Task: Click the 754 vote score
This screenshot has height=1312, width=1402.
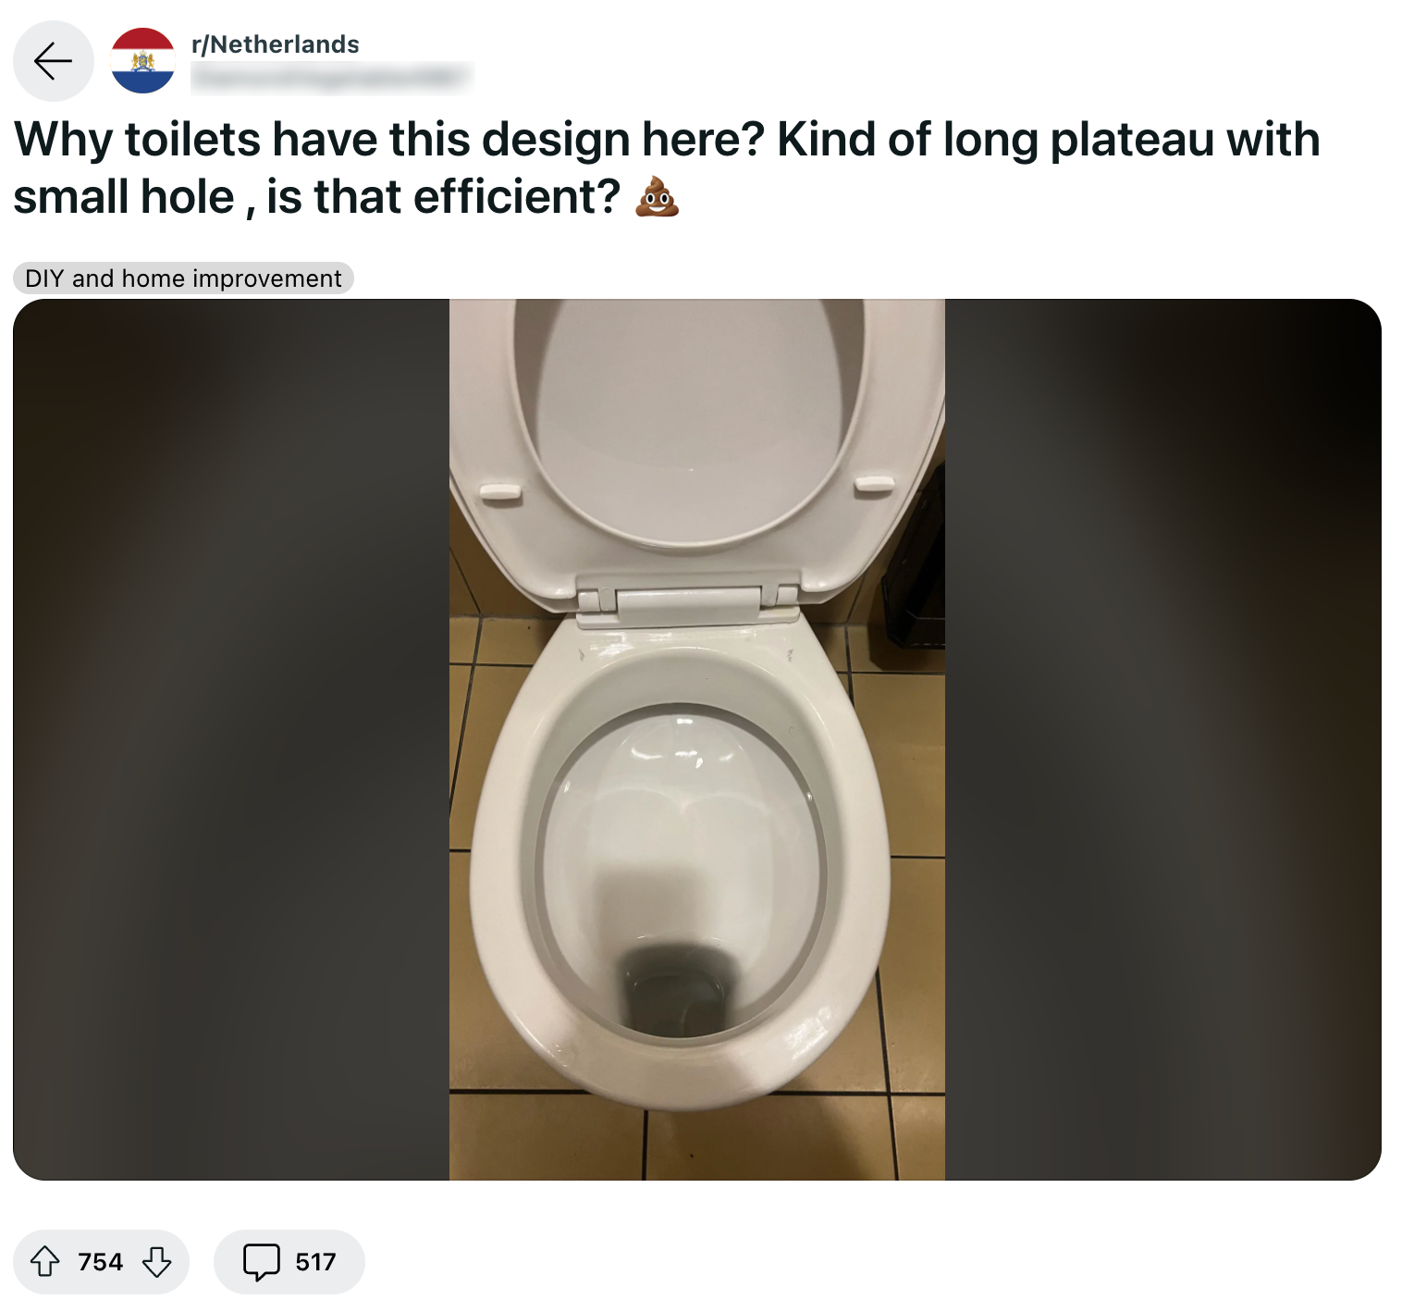Action: click(100, 1262)
